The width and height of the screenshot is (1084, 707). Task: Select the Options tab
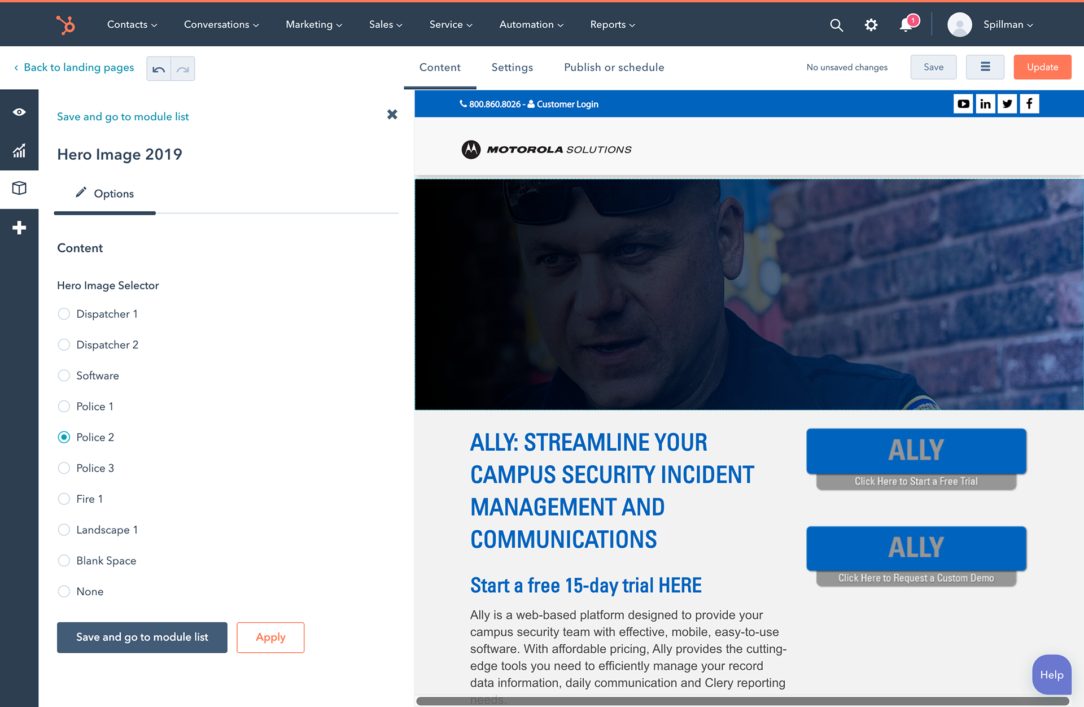tap(105, 194)
